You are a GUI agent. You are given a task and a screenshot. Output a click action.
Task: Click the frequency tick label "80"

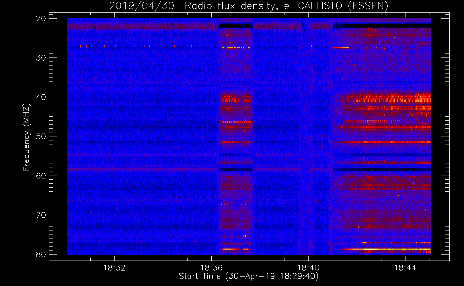pyautogui.click(x=41, y=255)
